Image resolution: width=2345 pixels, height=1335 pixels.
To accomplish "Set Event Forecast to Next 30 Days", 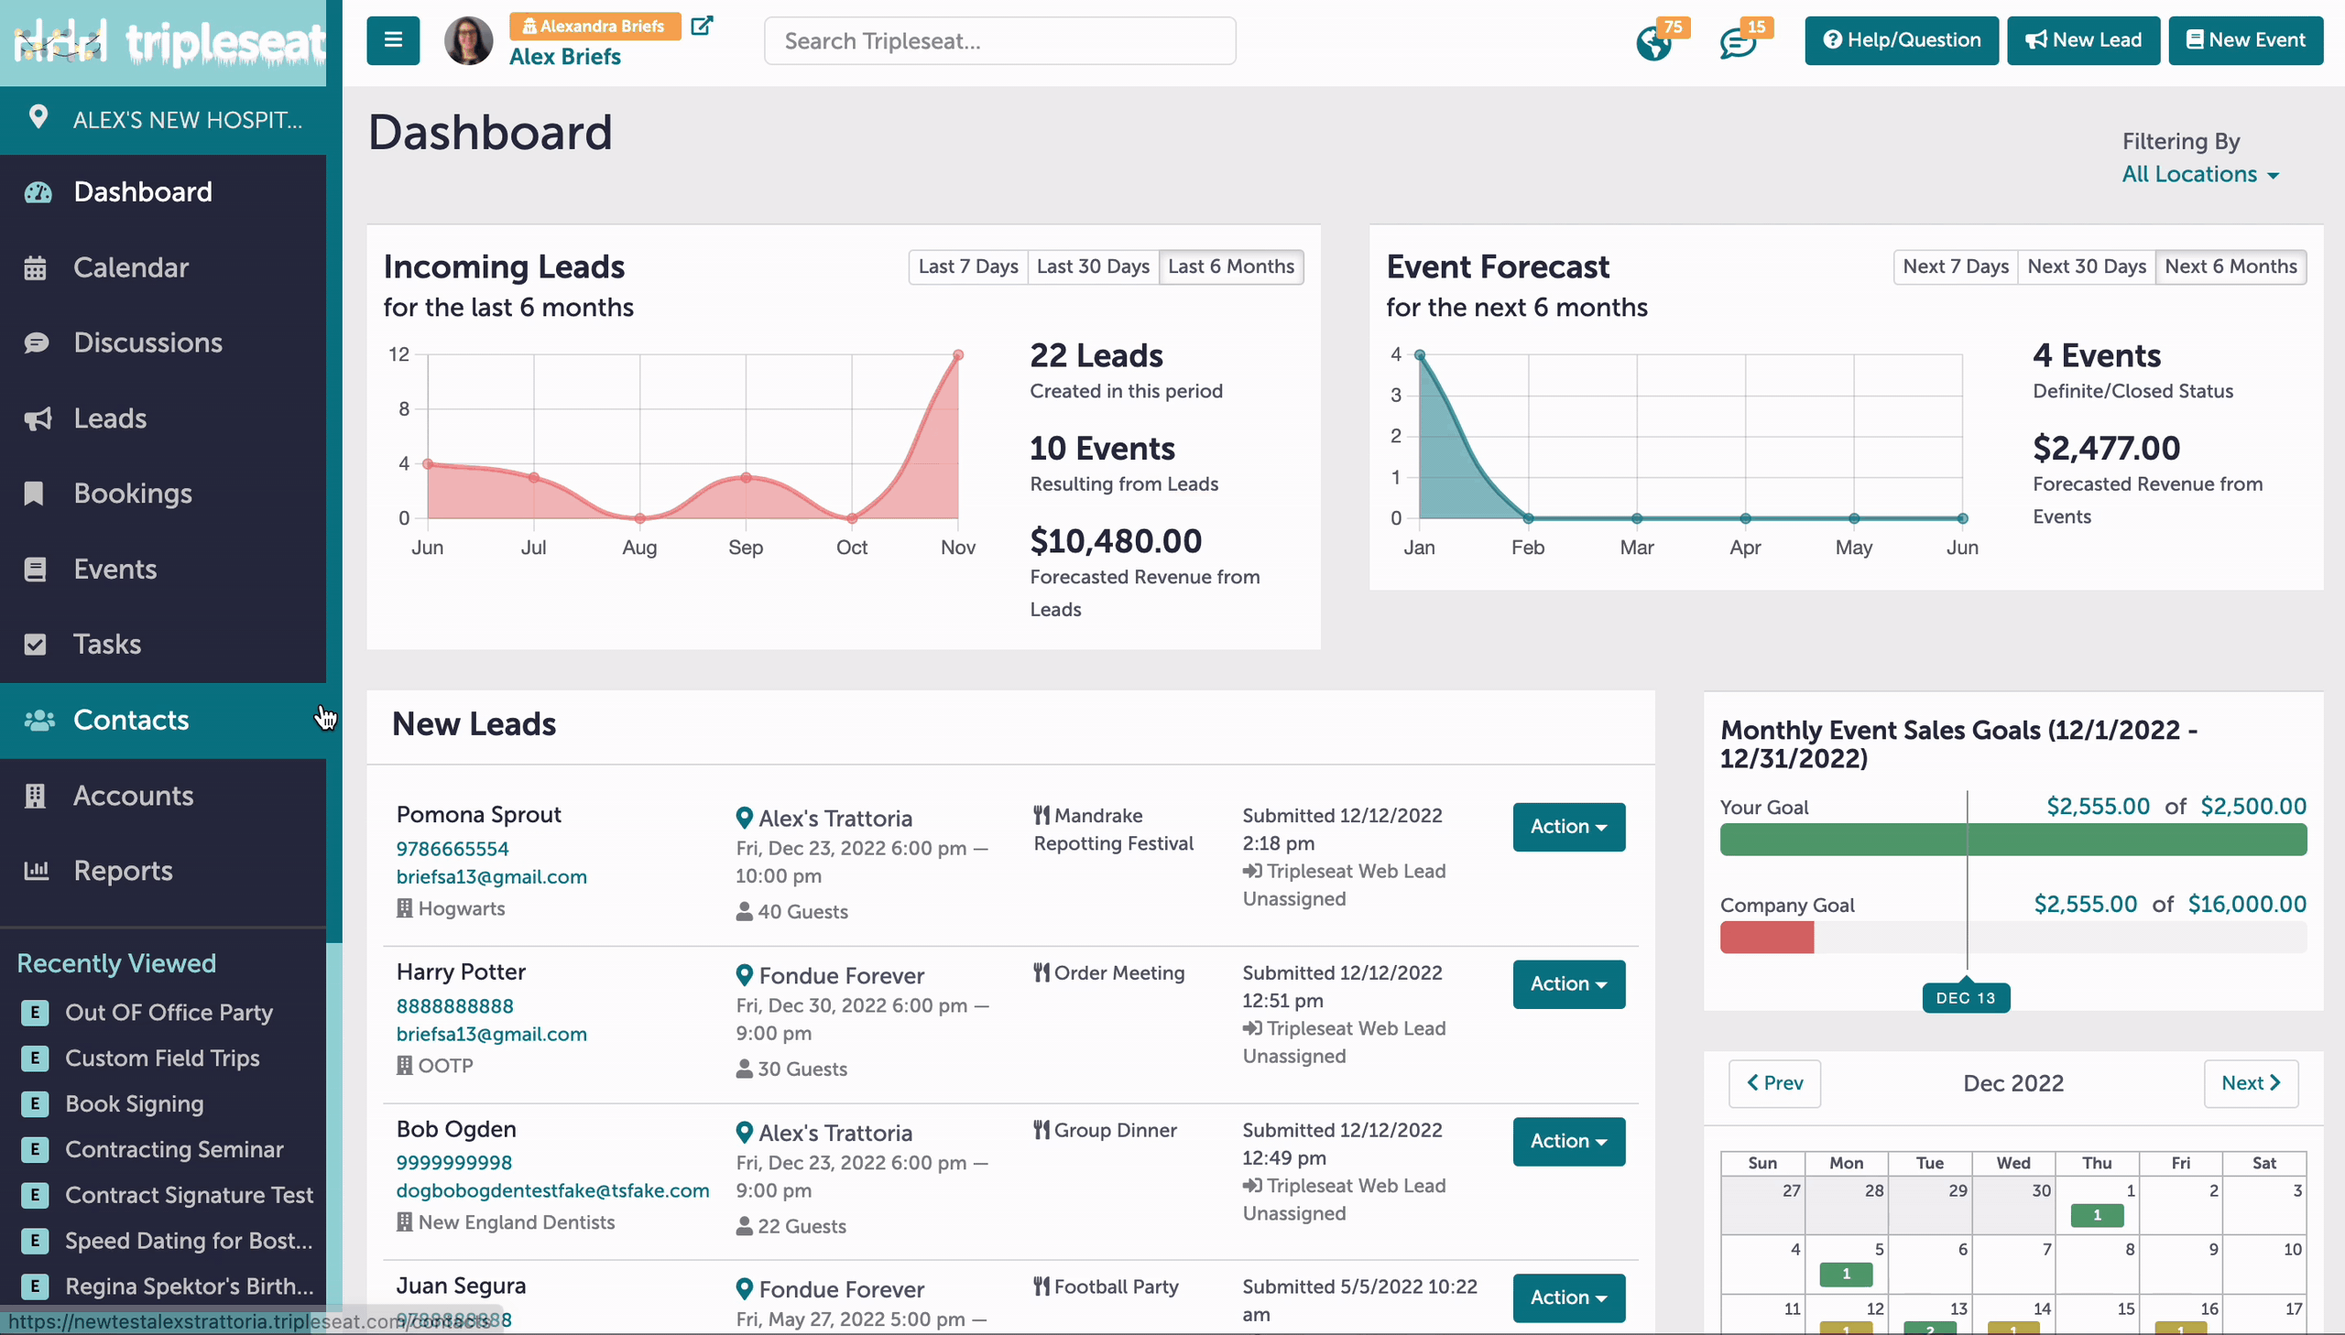I will click(2087, 266).
